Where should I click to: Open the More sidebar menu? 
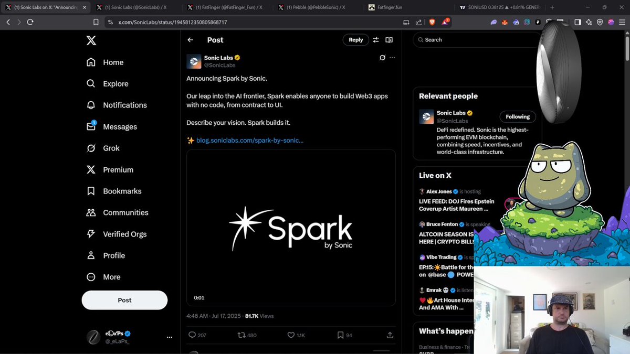click(x=103, y=277)
